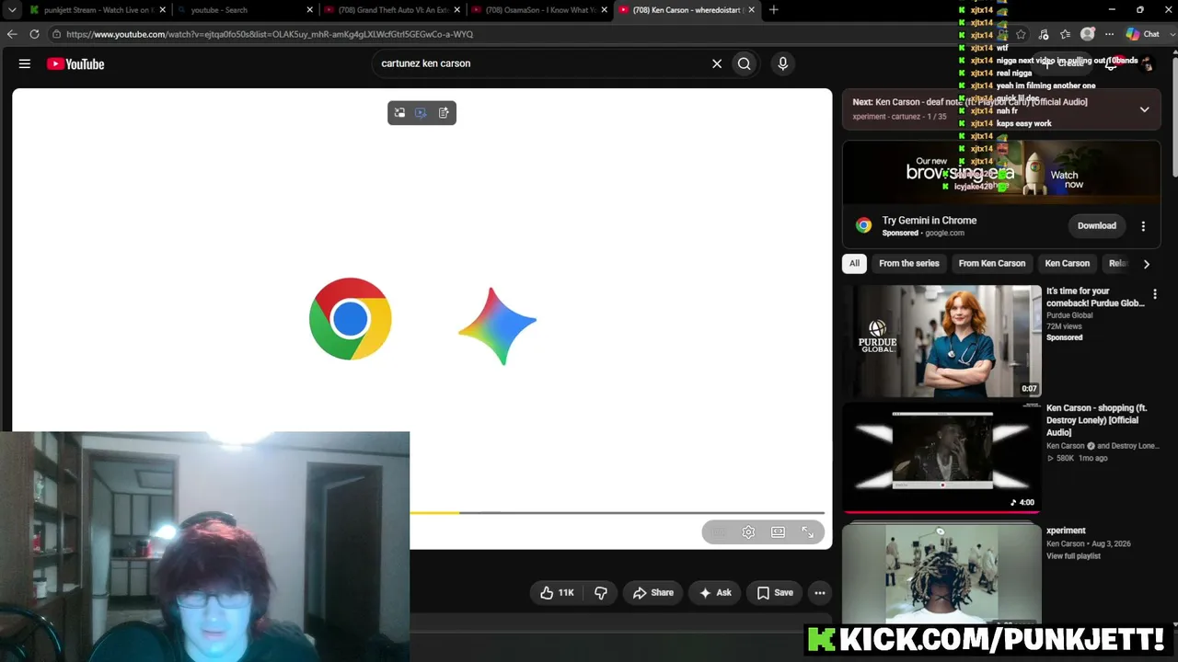The height and width of the screenshot is (662, 1178).
Task: Open the YouTube guide hamburger menu
Action: tap(25, 63)
